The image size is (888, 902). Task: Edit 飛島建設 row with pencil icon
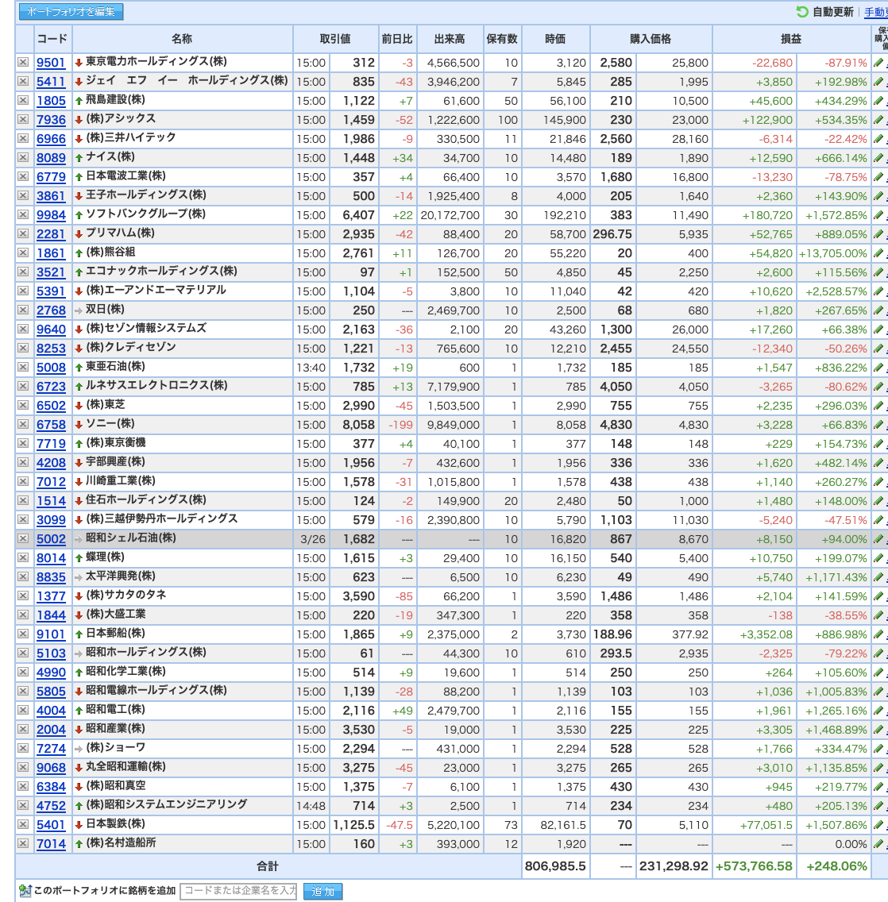pyautogui.click(x=878, y=101)
